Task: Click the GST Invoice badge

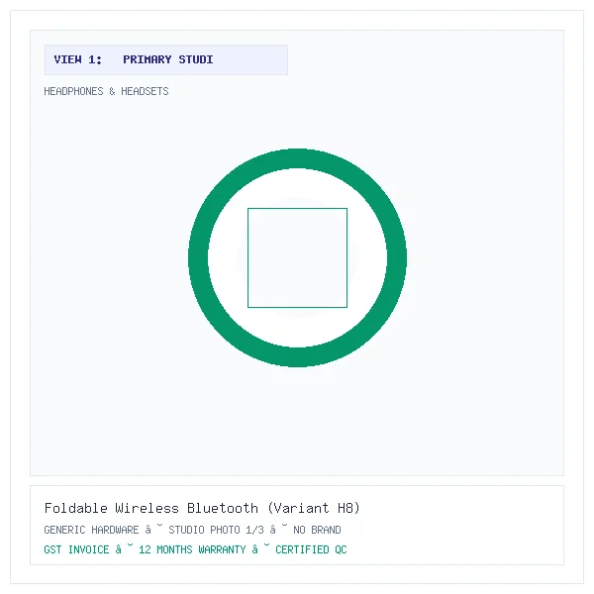Action: pyautogui.click(x=76, y=549)
